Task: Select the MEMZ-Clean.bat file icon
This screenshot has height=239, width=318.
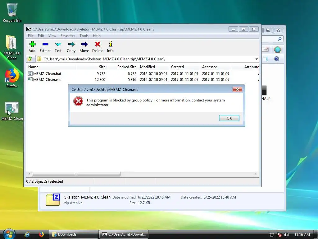Action: tap(30, 73)
